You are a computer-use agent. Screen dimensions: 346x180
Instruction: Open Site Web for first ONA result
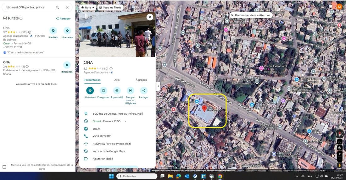point(53,31)
